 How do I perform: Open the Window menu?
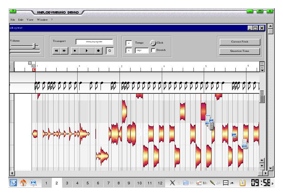click(x=42, y=20)
